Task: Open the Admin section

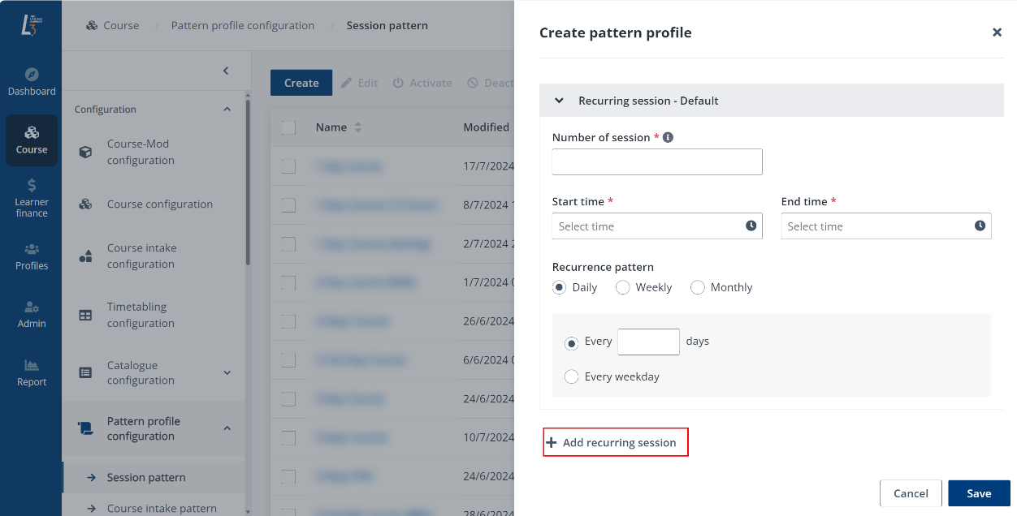Action: click(x=31, y=313)
